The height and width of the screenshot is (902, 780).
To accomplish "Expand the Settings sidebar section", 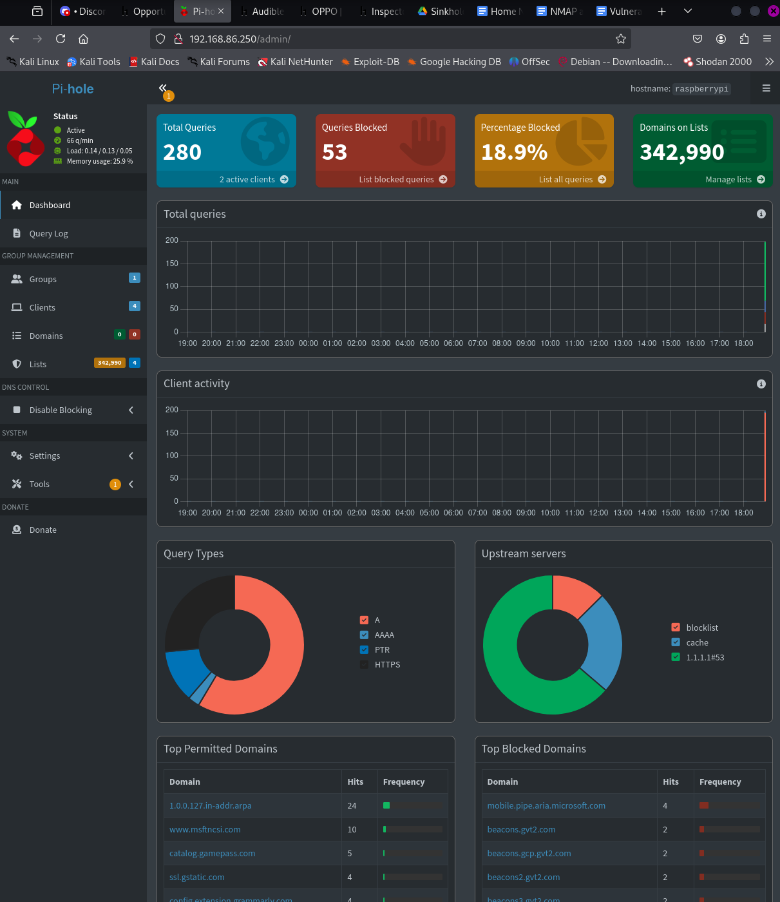I will click(x=44, y=456).
